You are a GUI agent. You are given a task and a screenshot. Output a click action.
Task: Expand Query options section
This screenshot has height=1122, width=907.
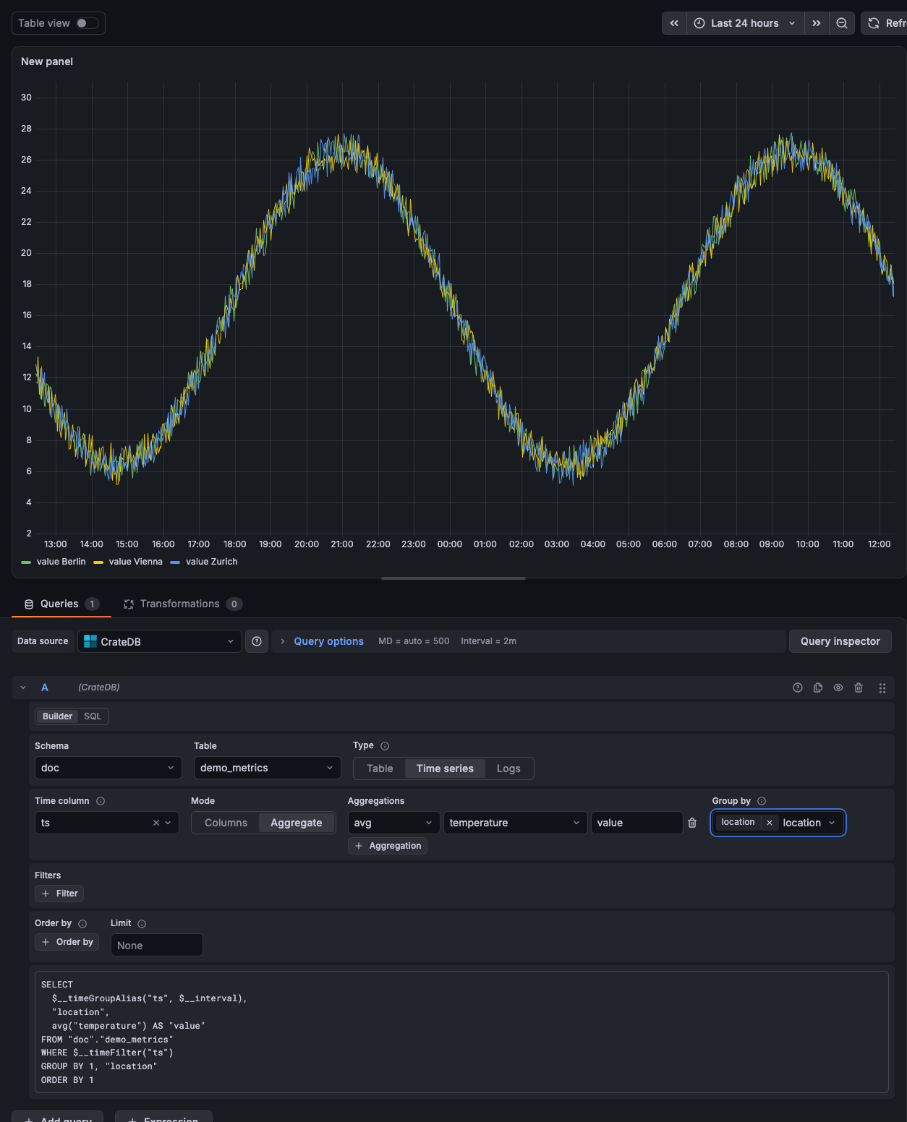click(x=328, y=641)
